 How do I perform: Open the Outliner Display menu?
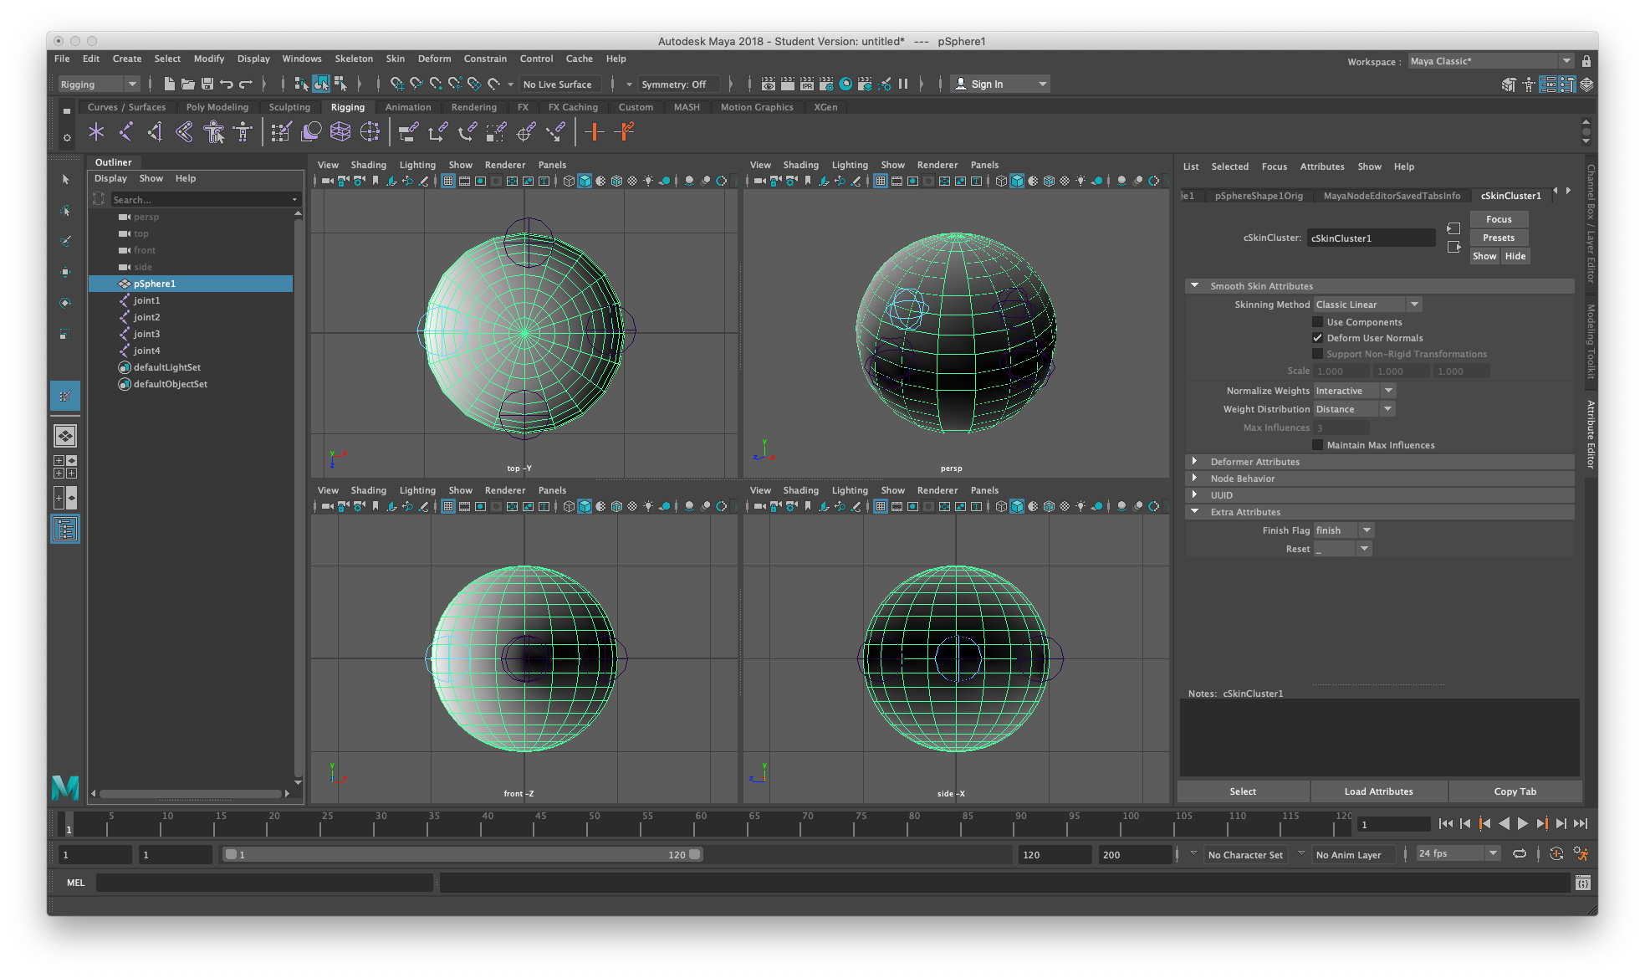tap(110, 178)
